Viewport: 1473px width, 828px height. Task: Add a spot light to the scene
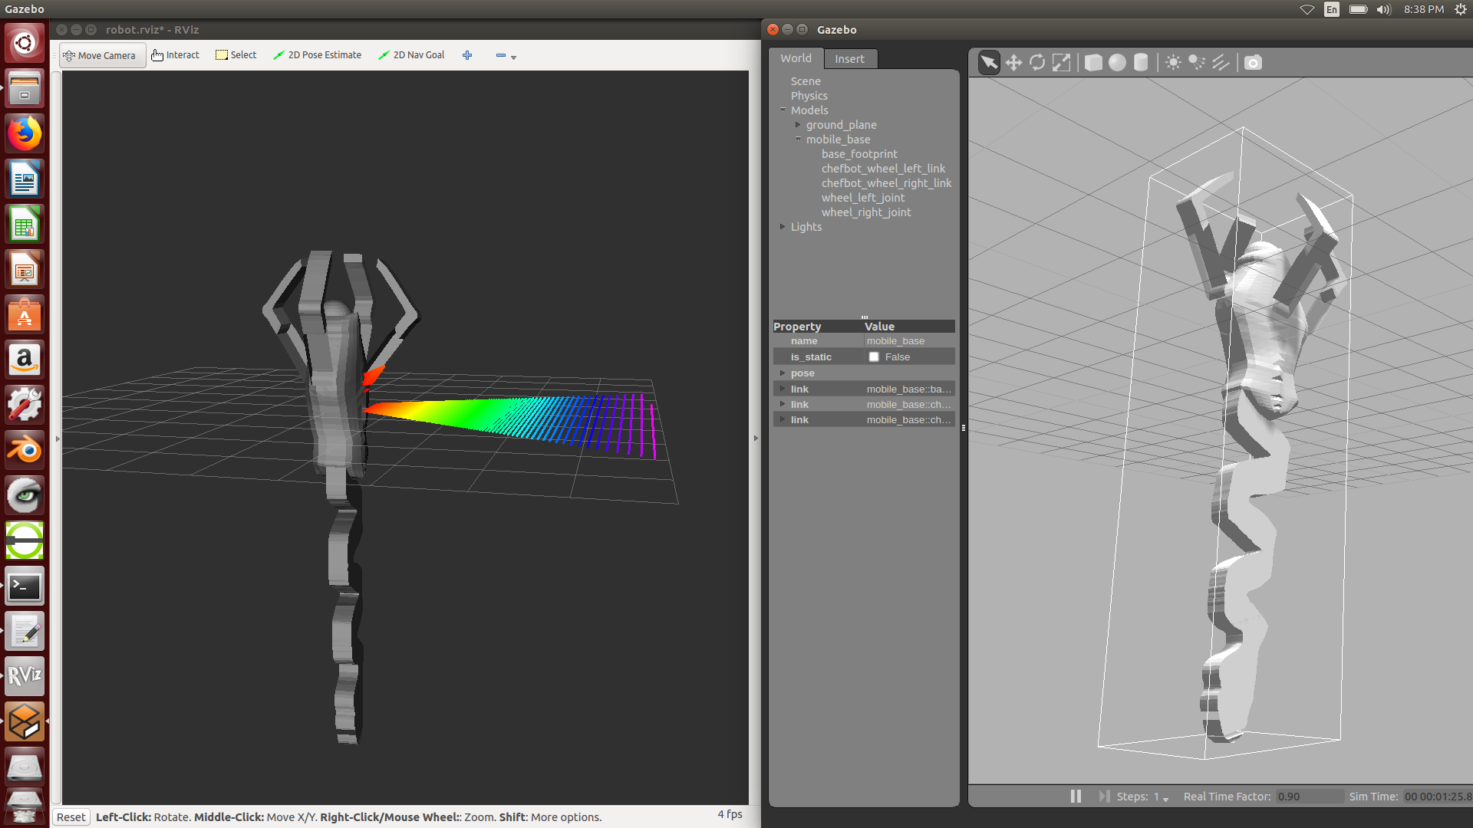click(x=1197, y=62)
